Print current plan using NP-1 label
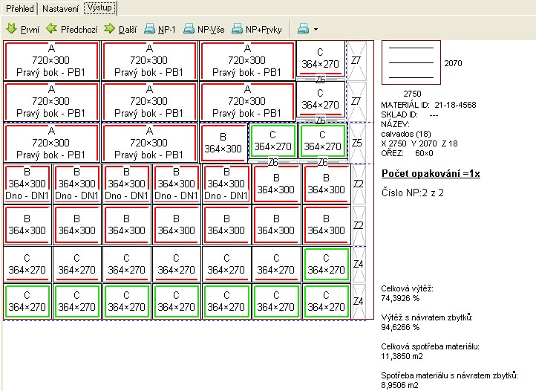This screenshot has width=536, height=391. coord(166,30)
